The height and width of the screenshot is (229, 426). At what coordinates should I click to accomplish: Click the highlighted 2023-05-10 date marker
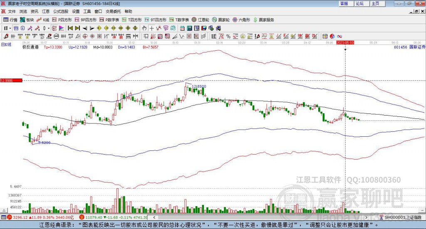coord(345,42)
